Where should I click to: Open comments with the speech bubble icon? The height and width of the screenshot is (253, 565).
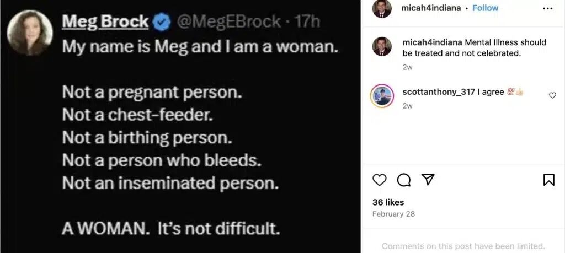point(403,180)
